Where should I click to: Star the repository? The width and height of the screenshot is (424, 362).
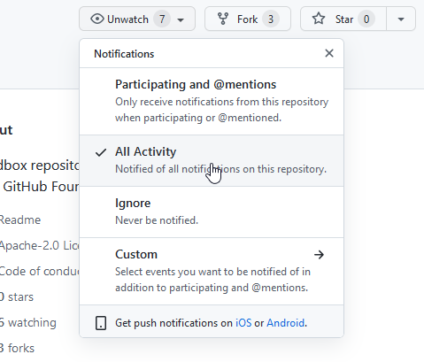point(343,19)
